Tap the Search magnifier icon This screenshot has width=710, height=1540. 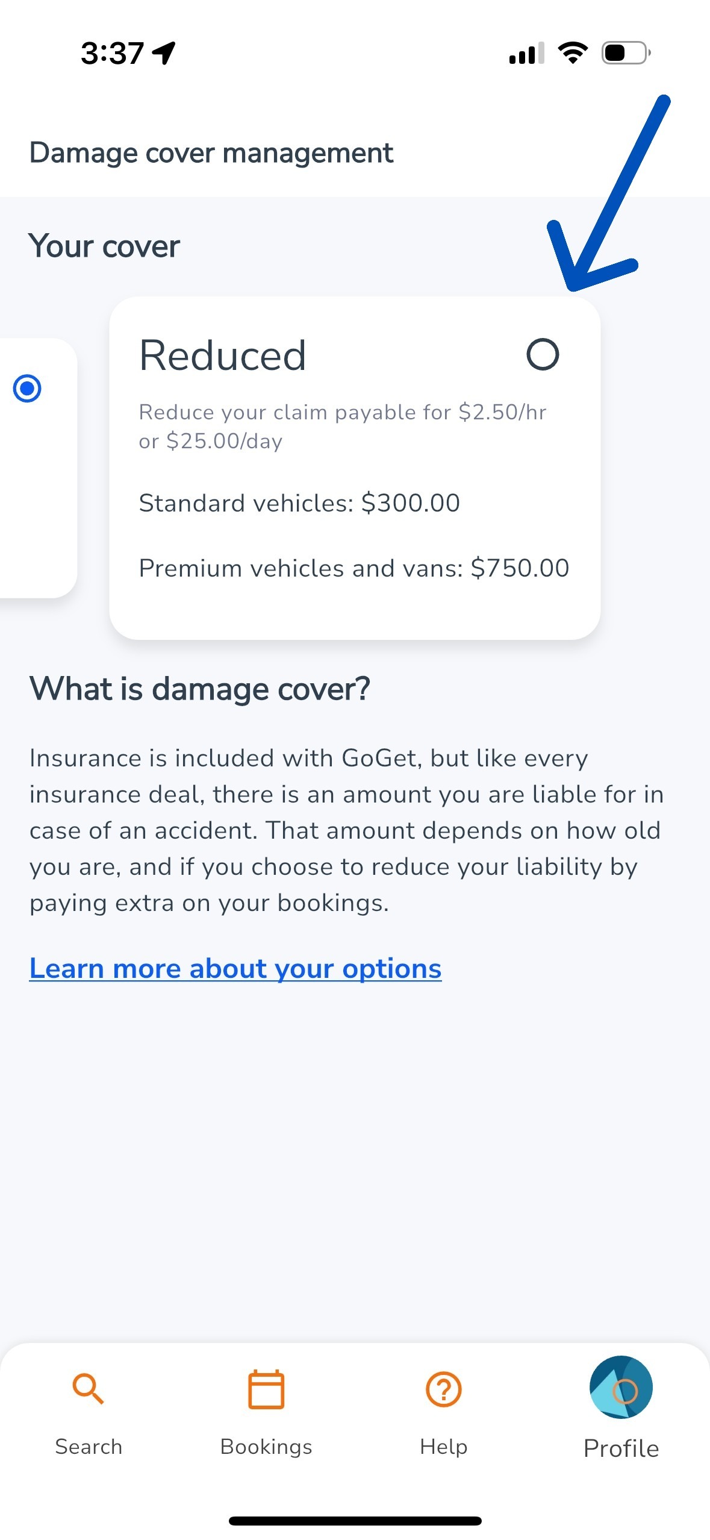pos(88,1389)
